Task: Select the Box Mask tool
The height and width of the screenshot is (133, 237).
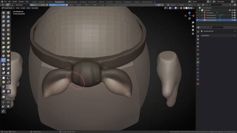Action: (x=3, y=78)
